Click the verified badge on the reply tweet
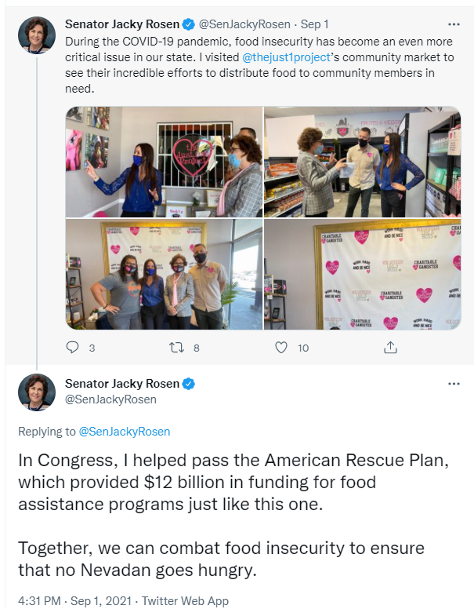This screenshot has height=609, width=474. (x=189, y=384)
